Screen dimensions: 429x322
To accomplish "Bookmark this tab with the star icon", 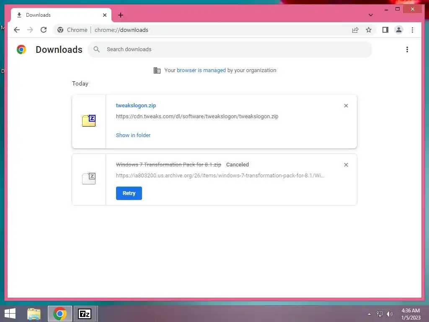I will [369, 30].
